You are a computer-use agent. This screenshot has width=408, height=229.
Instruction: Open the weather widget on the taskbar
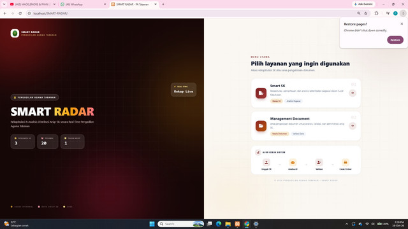pos(16,224)
